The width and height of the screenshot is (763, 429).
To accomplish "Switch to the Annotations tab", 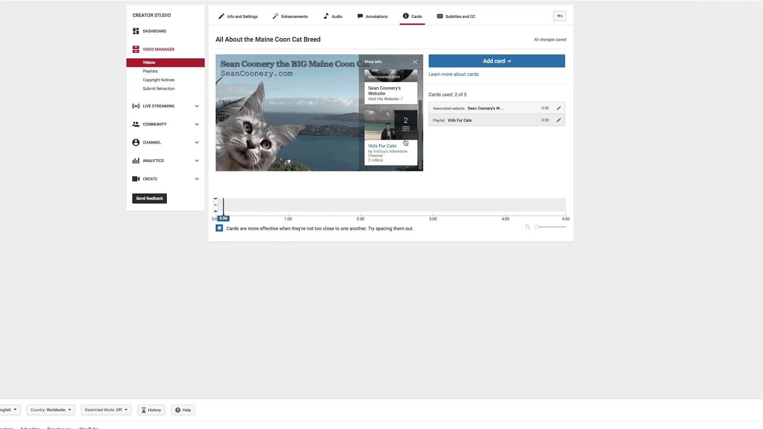I will click(x=372, y=16).
